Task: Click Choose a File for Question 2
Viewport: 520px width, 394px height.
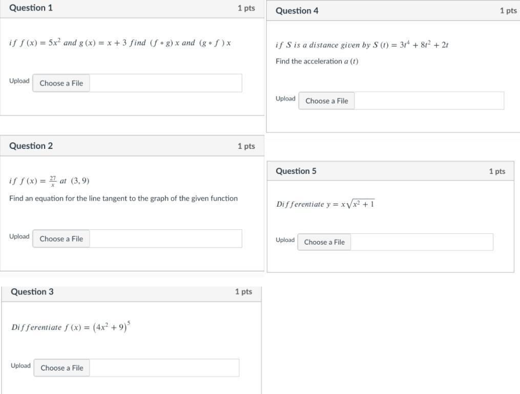Action: (61, 239)
